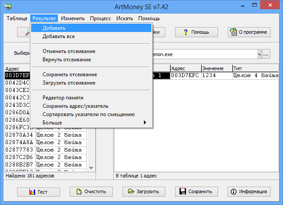Click the Информация button
Image resolution: width=283 pixels, height=205 pixels.
click(249, 191)
